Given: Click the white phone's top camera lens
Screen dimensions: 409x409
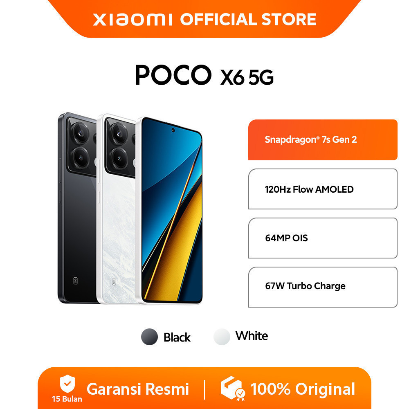Looking at the screenshot, I should [x=119, y=133].
